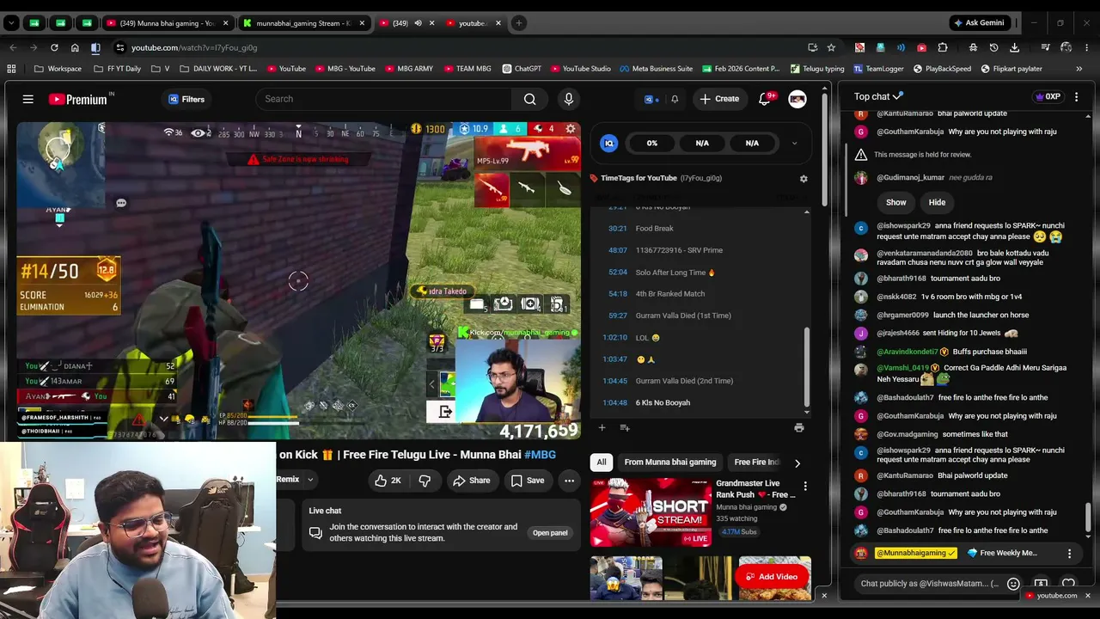This screenshot has width=1100, height=619.
Task: Click the search magnifier button
Action: (530, 99)
